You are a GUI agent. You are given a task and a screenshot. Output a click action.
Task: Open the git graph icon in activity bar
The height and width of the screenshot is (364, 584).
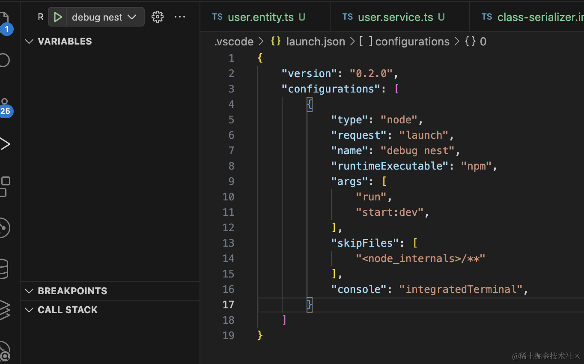coord(4,227)
